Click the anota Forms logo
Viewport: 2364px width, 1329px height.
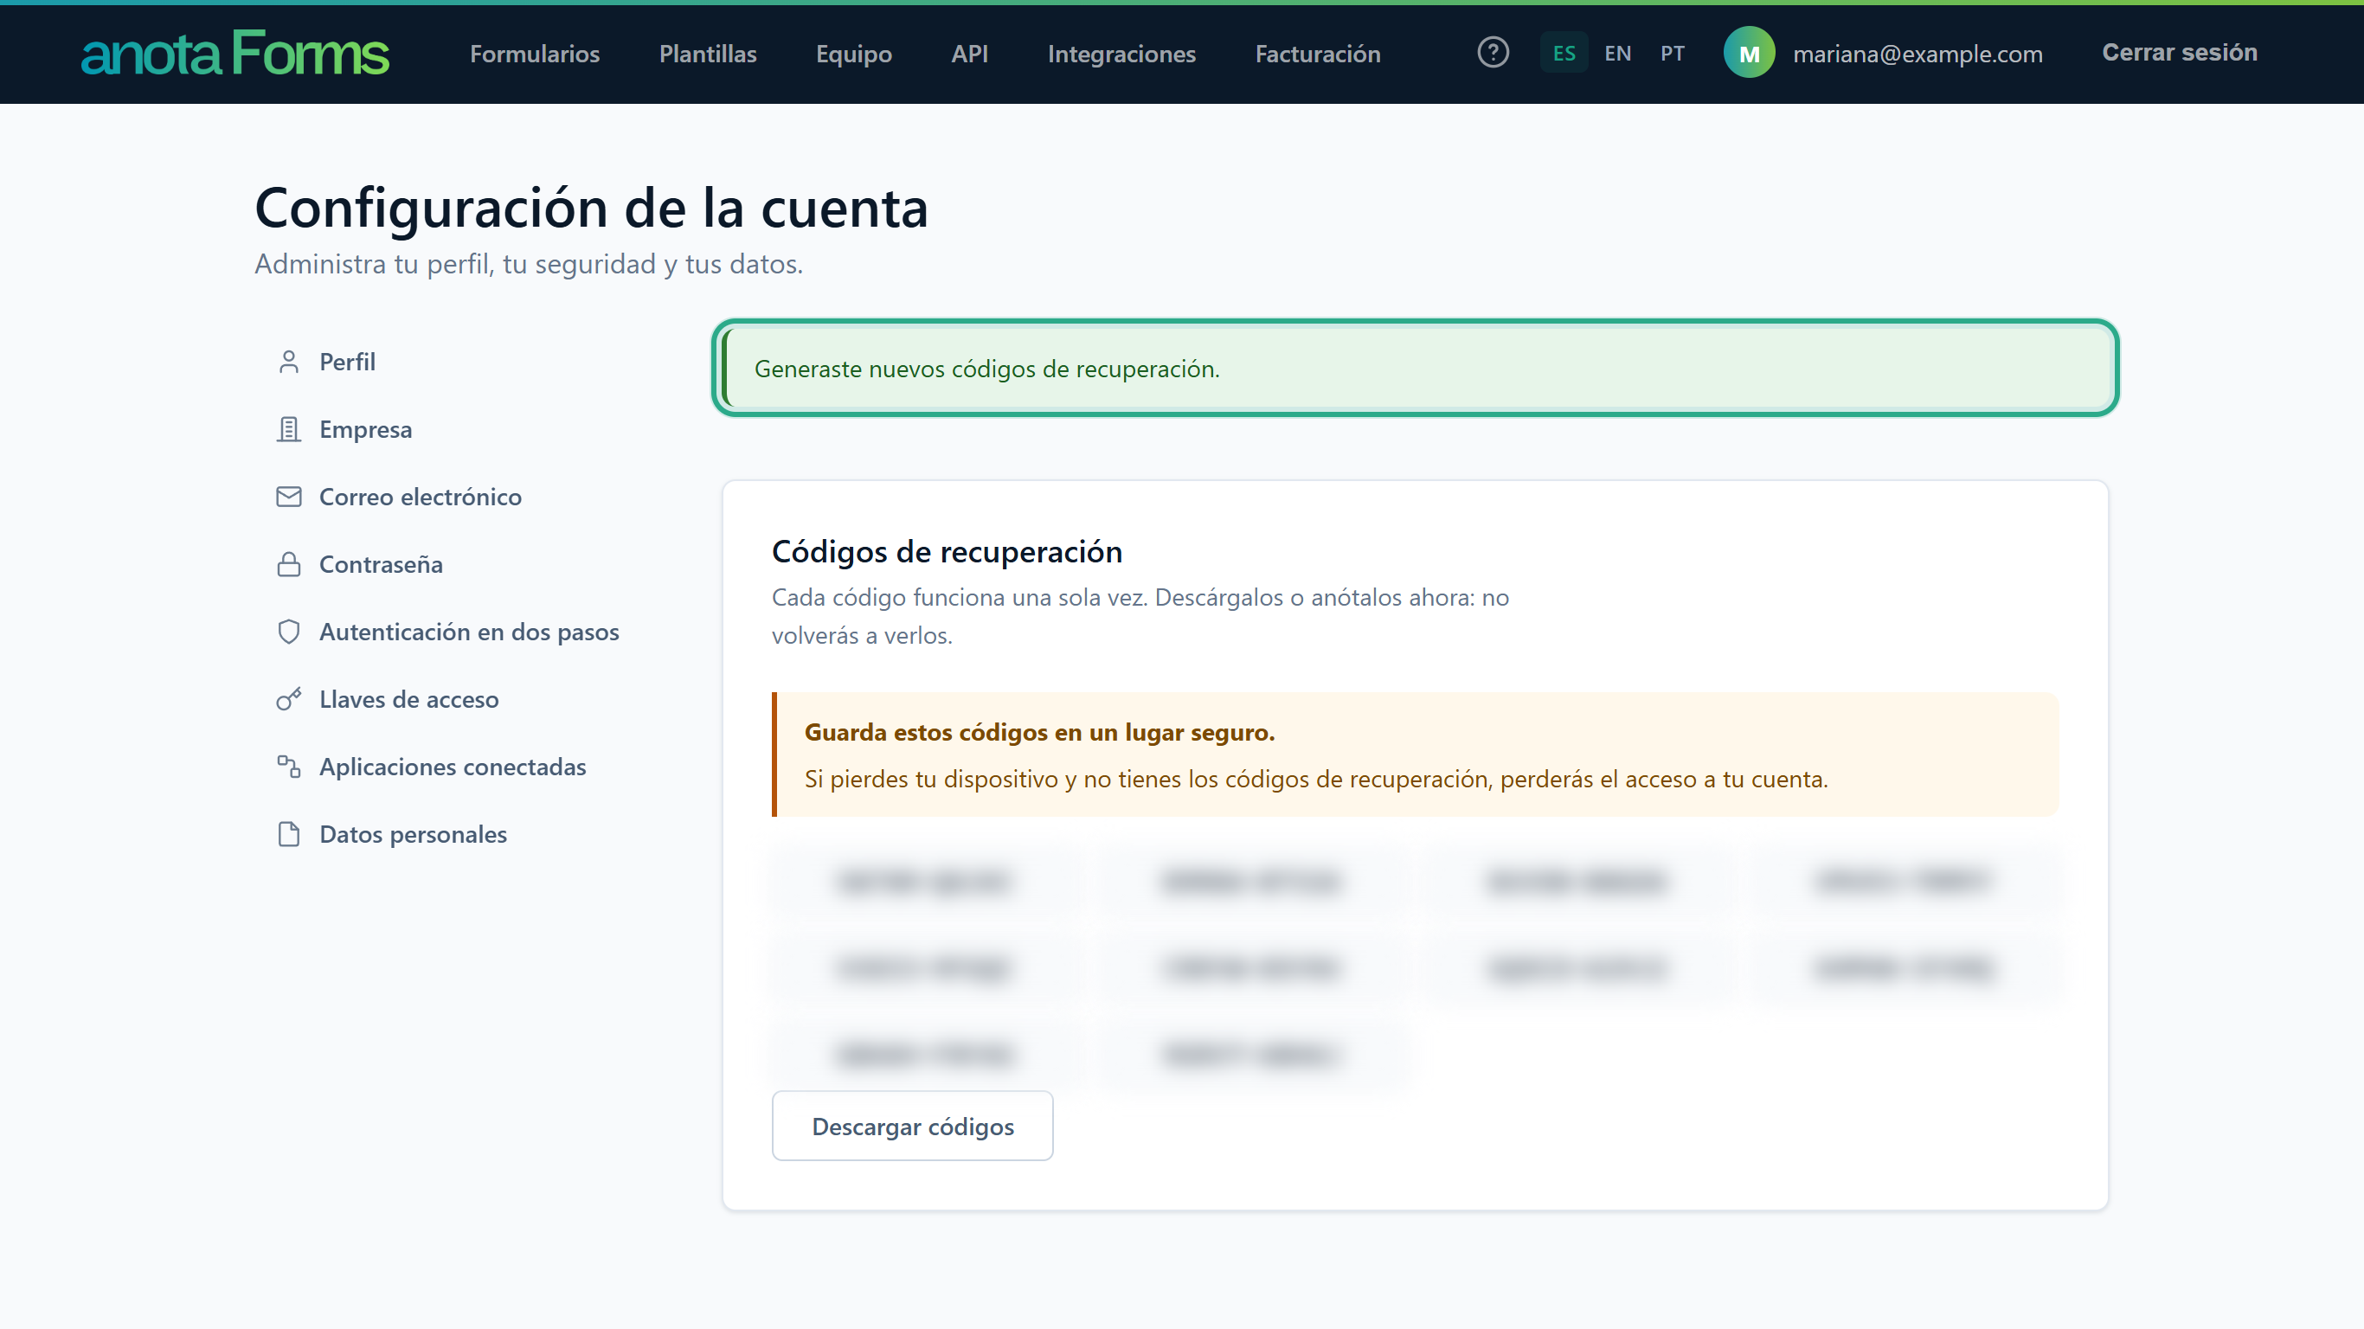point(235,54)
